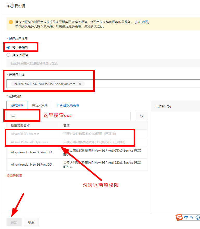Select the 指定资源组 radio button
200x229 pixels.
(x=8, y=55)
